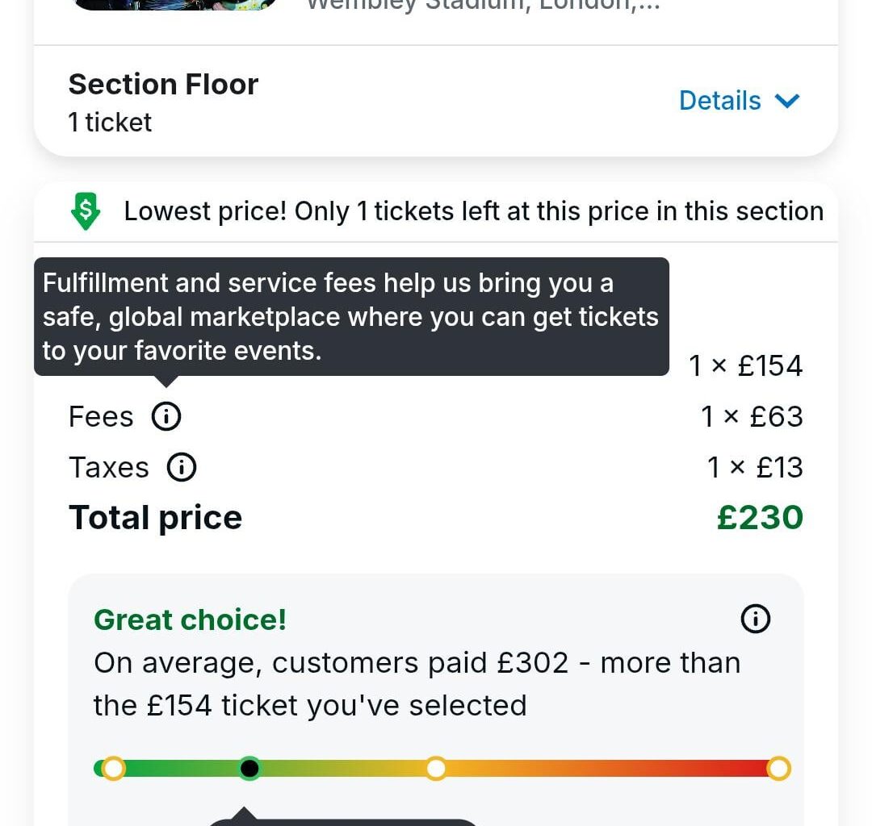Click the Fees info icon
The width and height of the screenshot is (872, 826).
[x=166, y=417]
